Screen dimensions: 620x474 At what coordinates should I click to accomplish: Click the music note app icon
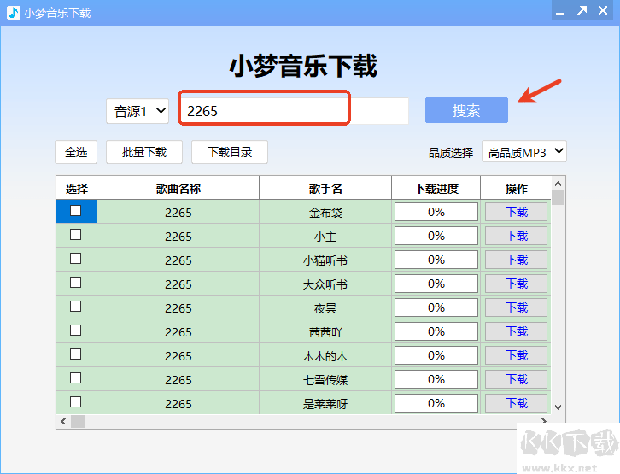[14, 13]
